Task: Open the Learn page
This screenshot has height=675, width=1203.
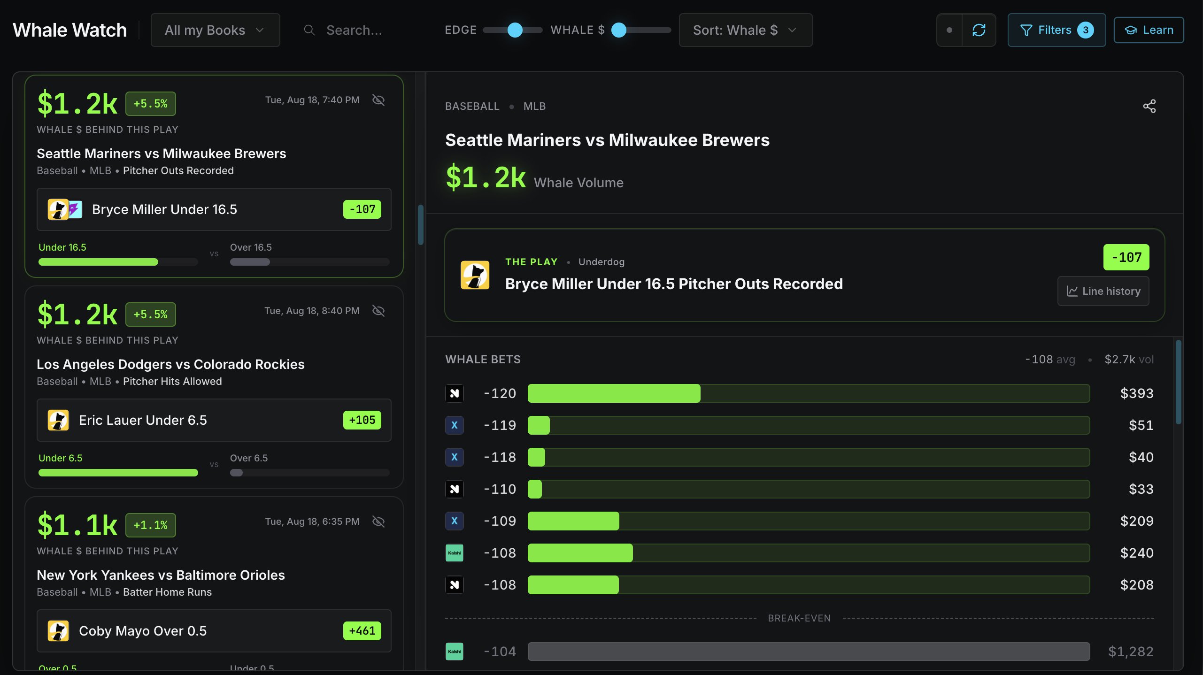Action: (1149, 30)
